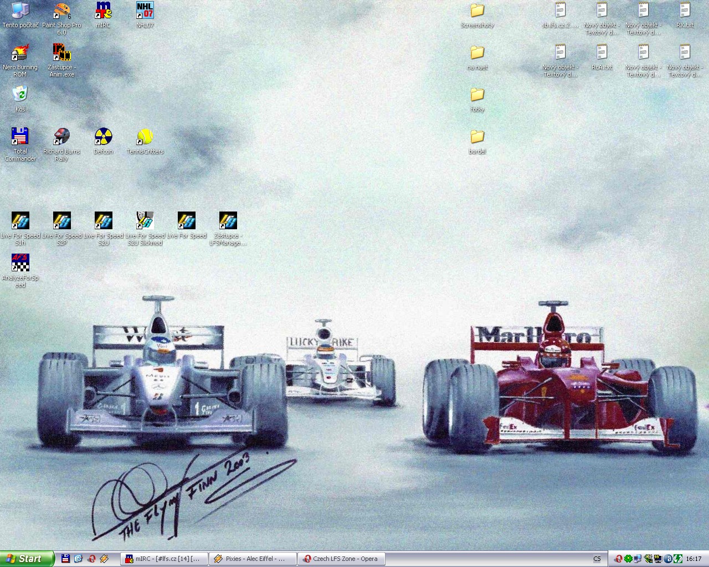Click the network connection tray icon
709x567 pixels.
638,559
